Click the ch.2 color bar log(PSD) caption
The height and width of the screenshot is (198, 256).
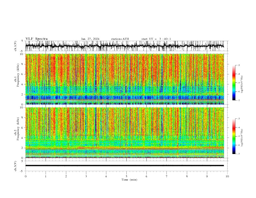tap(242, 137)
